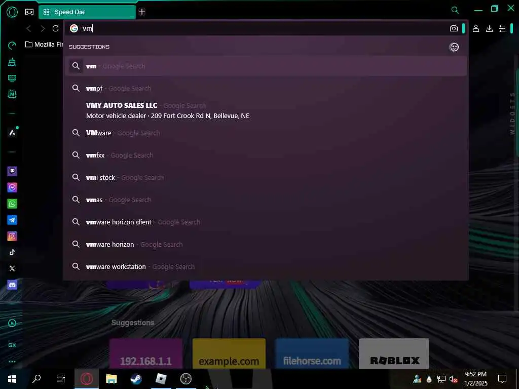Open X (Twitter) in the sidebar
This screenshot has height=389, width=519.
[x=12, y=268]
